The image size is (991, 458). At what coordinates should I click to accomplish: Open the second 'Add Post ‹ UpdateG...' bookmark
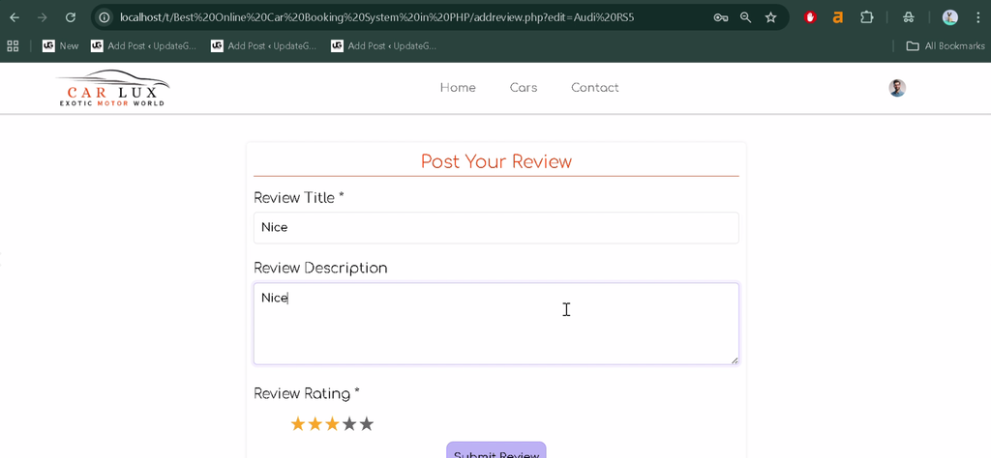pyautogui.click(x=263, y=46)
